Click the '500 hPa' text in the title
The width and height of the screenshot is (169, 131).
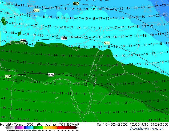35,125
